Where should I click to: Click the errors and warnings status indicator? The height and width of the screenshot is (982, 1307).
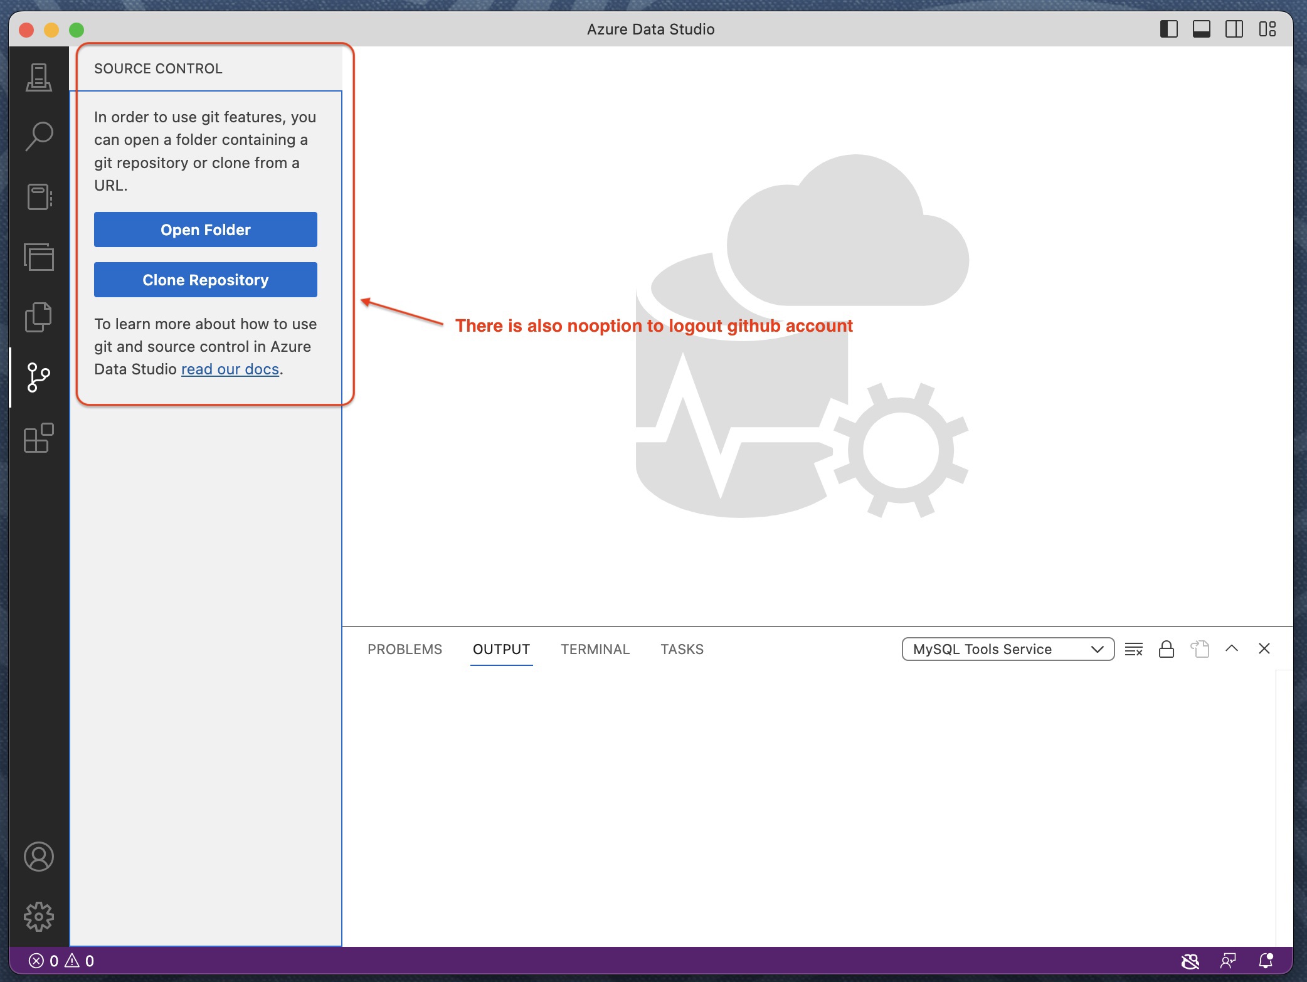pos(61,961)
